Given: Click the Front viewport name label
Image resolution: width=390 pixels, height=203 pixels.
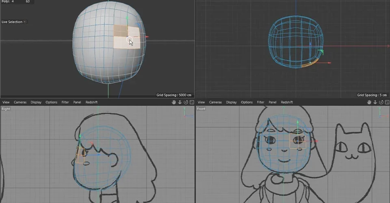Looking at the screenshot, I should [x=201, y=109].
